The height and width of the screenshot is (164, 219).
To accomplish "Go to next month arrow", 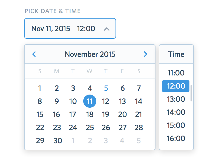I will [146, 54].
